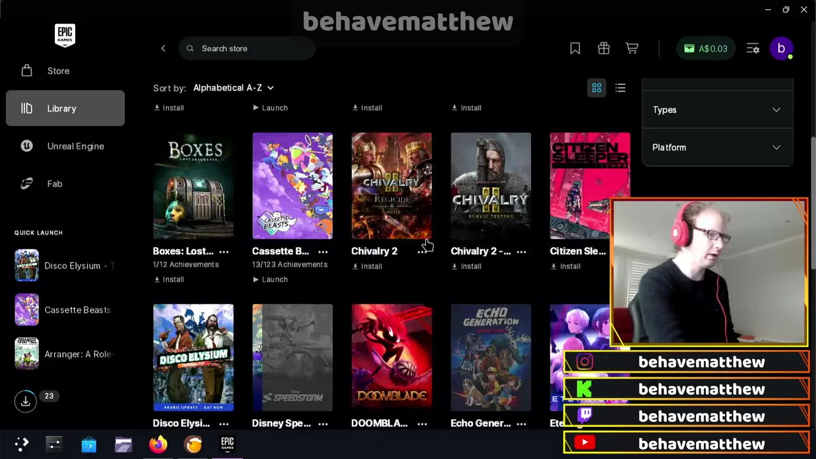Open the taskbar start launcher icon
The width and height of the screenshot is (816, 459).
22,444
